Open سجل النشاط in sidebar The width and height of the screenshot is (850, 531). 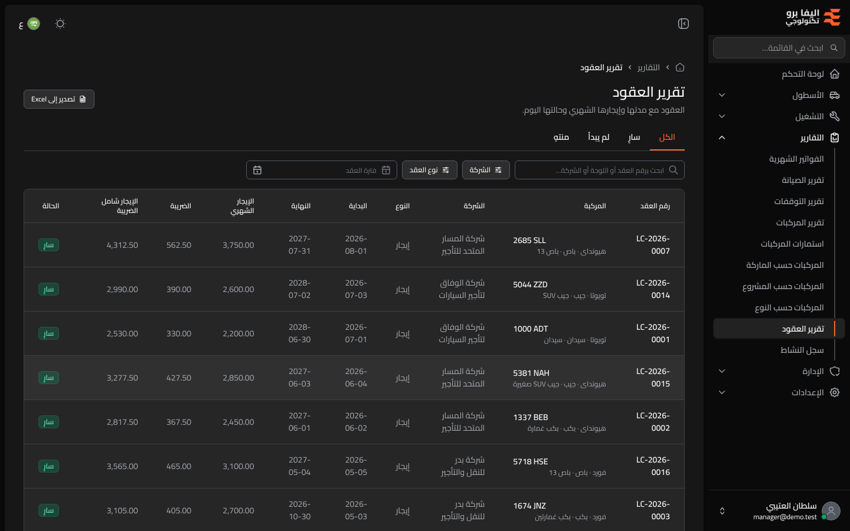(802, 350)
